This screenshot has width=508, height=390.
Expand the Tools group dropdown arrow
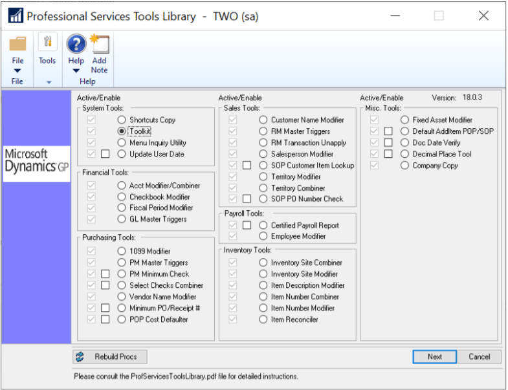[47, 82]
